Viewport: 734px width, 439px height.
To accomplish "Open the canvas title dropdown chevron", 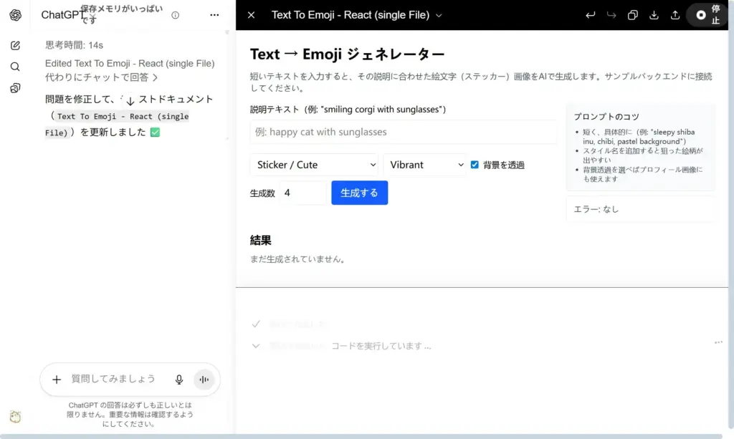I will (x=439, y=16).
